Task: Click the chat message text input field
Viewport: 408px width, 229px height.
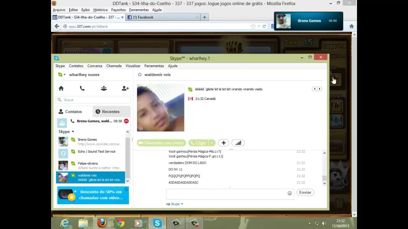Action: [226, 194]
